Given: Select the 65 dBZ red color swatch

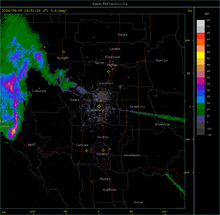Looking at the screenshot, I should point(201,36).
